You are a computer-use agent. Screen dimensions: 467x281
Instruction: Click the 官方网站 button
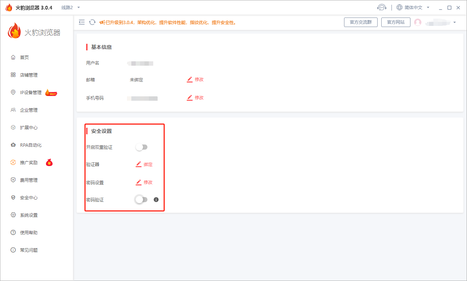click(x=395, y=22)
